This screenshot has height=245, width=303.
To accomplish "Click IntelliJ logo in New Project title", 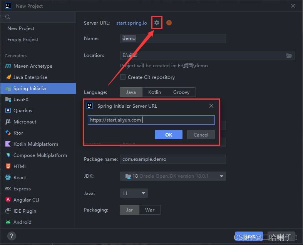I will tap(8, 6).
